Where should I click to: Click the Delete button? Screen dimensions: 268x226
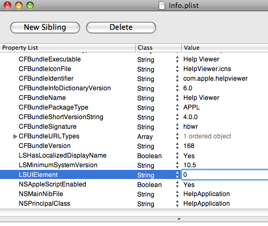121,27
